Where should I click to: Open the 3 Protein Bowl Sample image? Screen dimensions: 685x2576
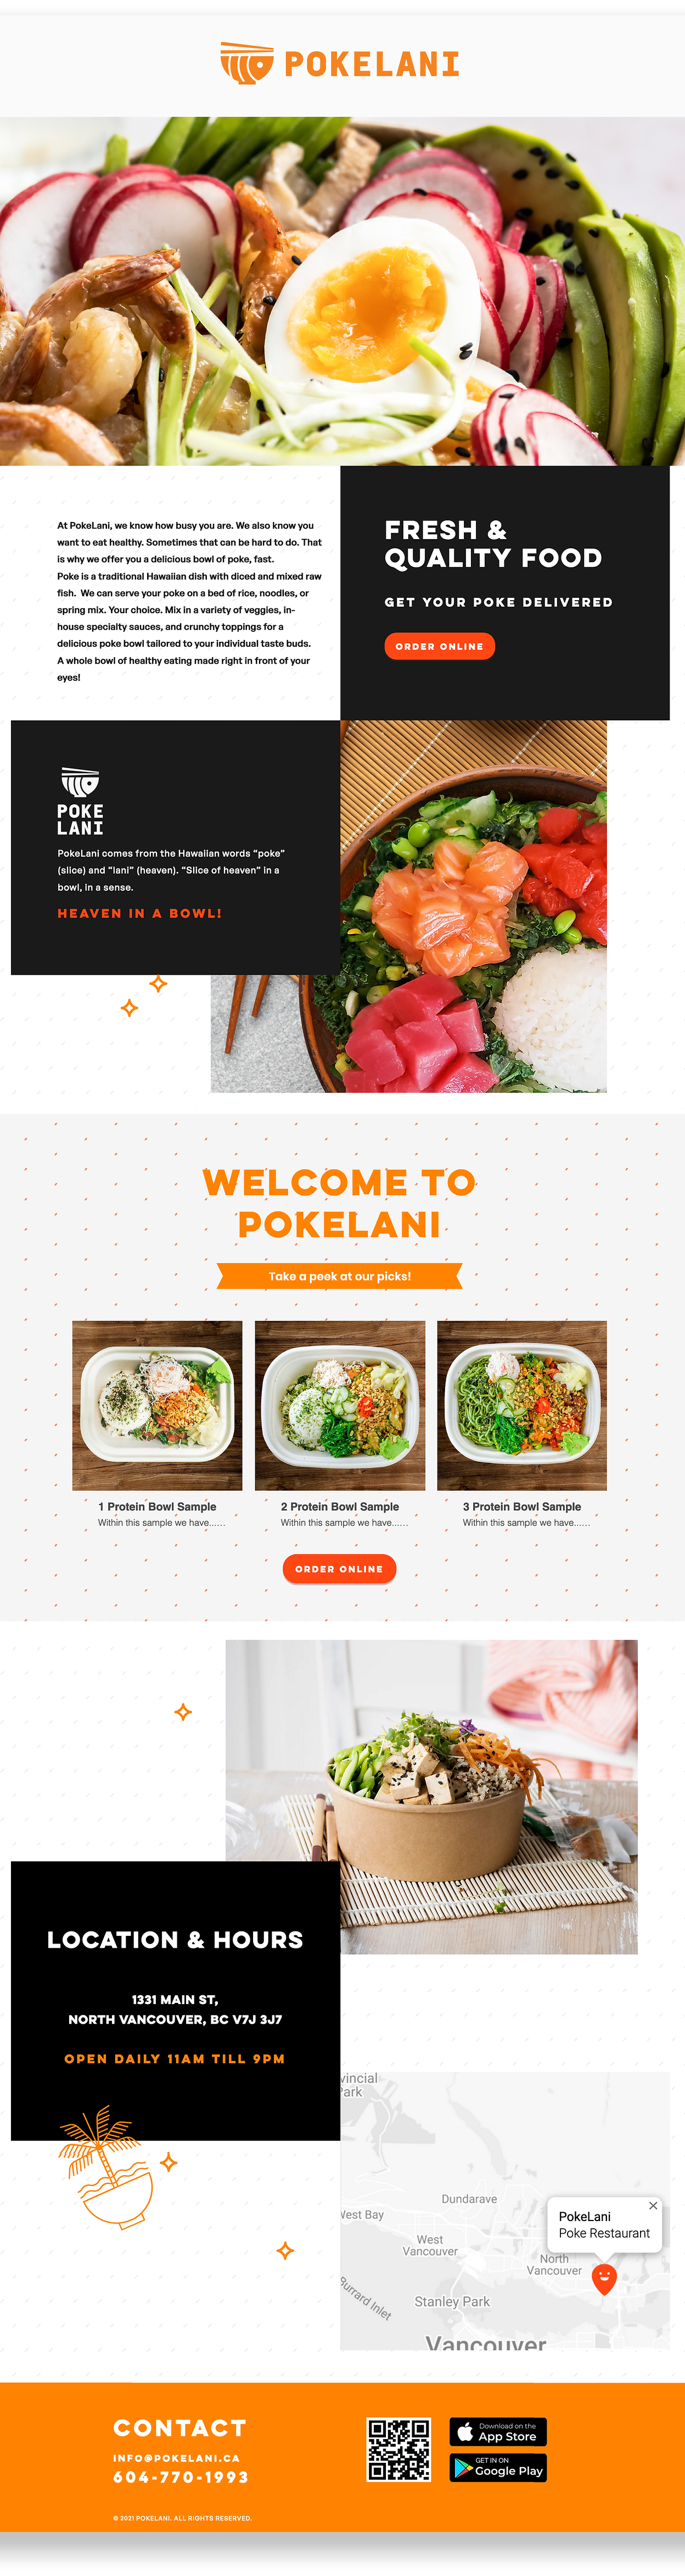point(522,1405)
